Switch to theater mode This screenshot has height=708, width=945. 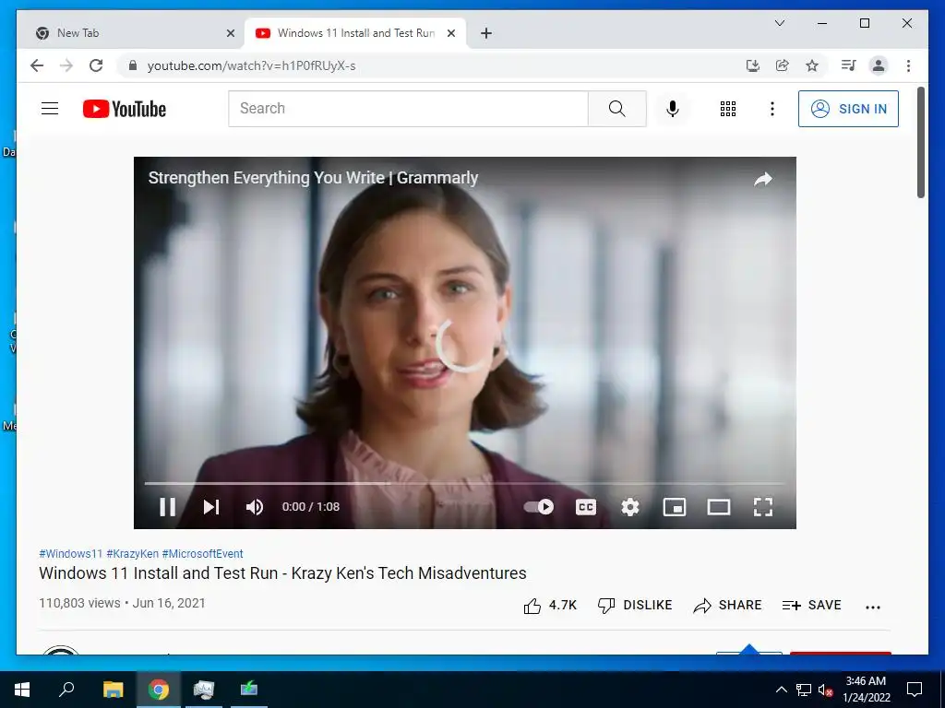[x=718, y=507]
